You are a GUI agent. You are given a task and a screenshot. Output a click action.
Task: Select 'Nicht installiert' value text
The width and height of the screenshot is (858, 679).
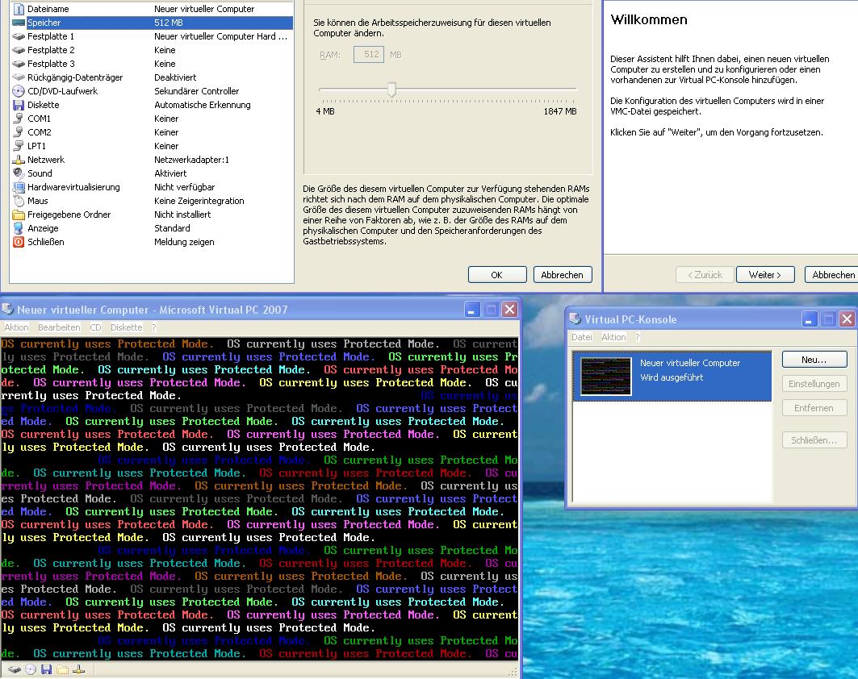click(182, 215)
